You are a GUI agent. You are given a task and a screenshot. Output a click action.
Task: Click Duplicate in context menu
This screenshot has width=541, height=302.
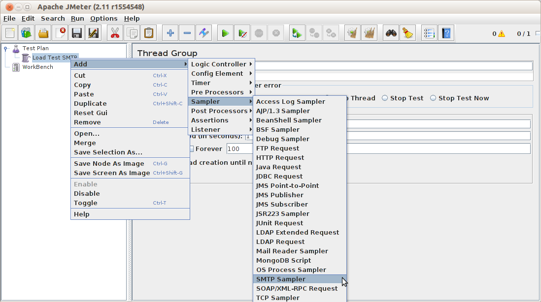click(x=130, y=103)
